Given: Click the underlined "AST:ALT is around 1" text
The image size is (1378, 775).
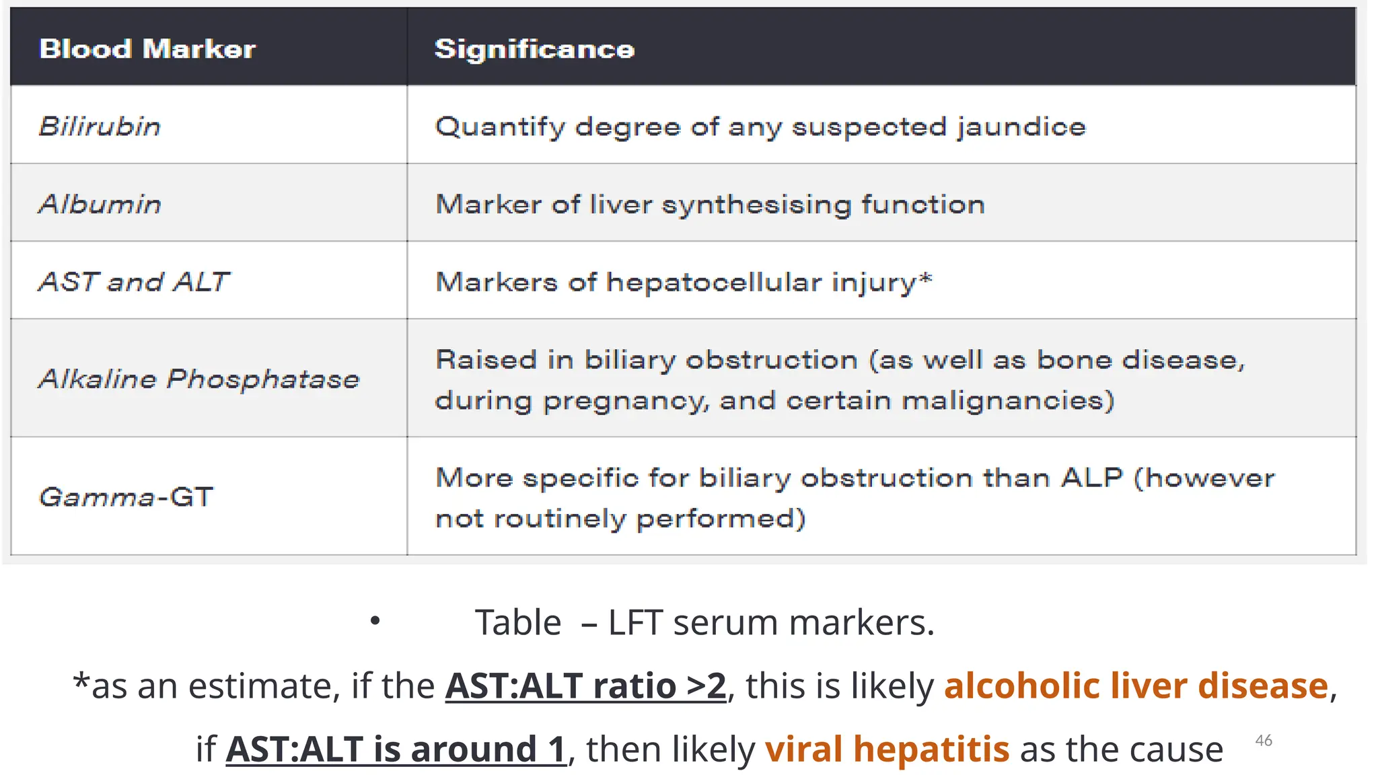Looking at the screenshot, I should (x=396, y=749).
